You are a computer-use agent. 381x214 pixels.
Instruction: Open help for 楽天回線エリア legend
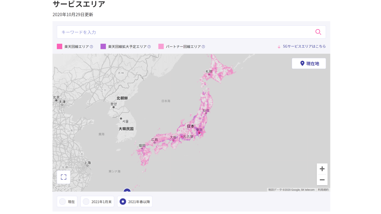pos(91,47)
